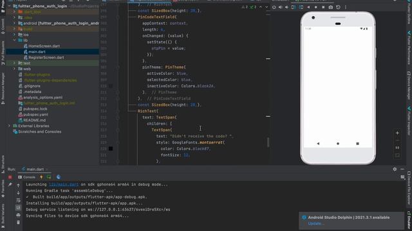Go to previous highlighted error up-arrow
This screenshot has height=231, width=412.
pyautogui.click(x=261, y=7)
